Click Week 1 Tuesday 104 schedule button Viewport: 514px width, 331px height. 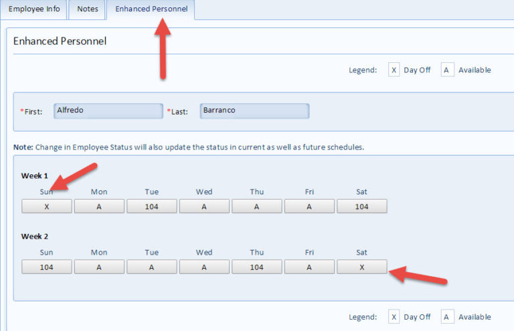pyautogui.click(x=151, y=207)
